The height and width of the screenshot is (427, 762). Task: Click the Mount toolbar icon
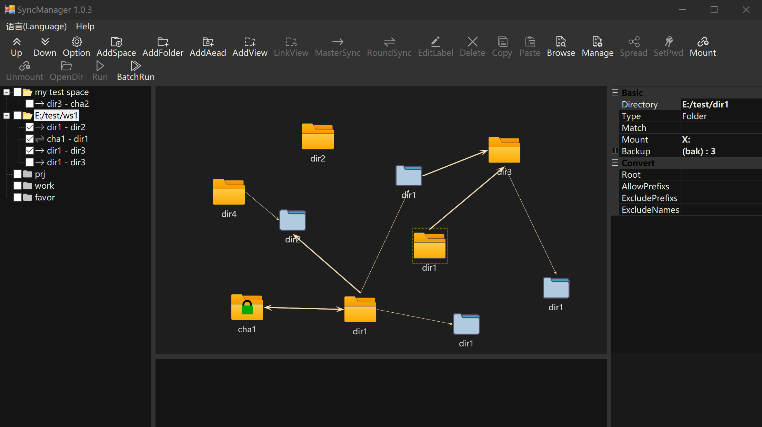coord(703,42)
